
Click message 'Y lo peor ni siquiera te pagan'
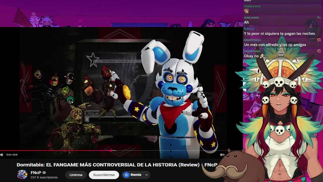click(x=279, y=34)
